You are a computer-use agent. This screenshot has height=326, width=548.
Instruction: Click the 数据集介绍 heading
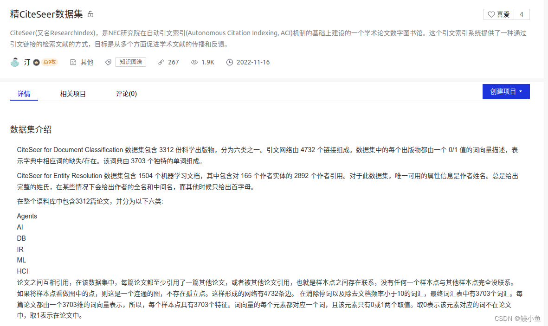pyautogui.click(x=31, y=130)
